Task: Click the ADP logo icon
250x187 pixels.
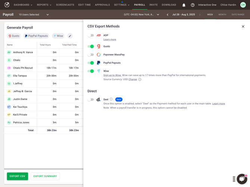Action: [x=99, y=35]
